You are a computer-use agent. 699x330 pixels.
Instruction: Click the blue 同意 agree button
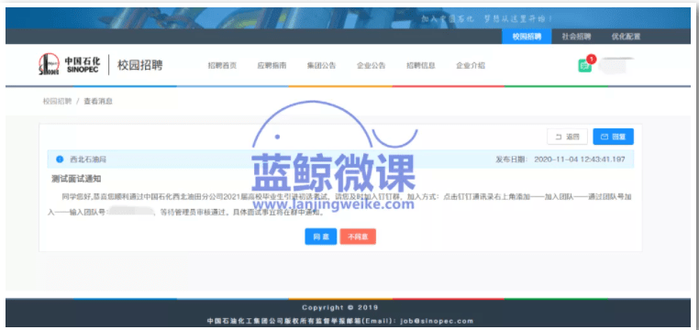320,236
